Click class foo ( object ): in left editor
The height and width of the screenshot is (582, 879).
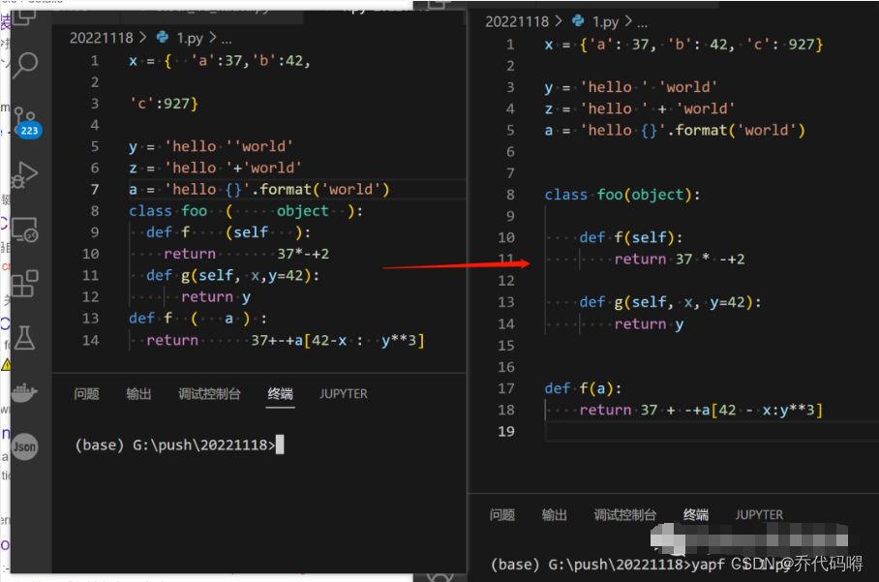click(x=246, y=211)
